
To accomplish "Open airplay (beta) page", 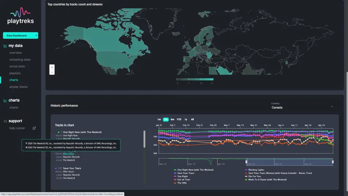I will pyautogui.click(x=18, y=87).
